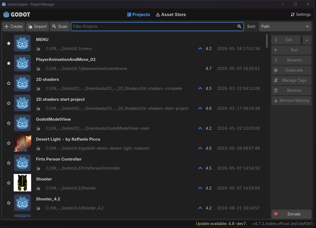
Task: Open folder icon for C:/09_-_Godot/4.2/Shooter
Action: point(38,188)
